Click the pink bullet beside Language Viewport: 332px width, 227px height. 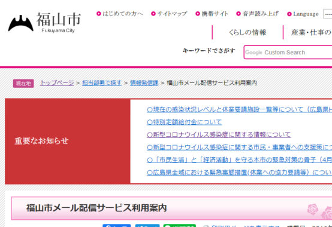click(289, 14)
